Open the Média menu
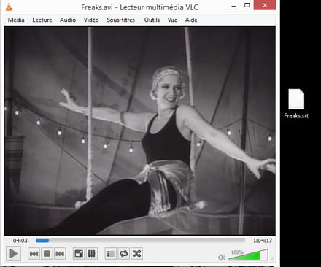The image size is (321, 267). tap(16, 20)
